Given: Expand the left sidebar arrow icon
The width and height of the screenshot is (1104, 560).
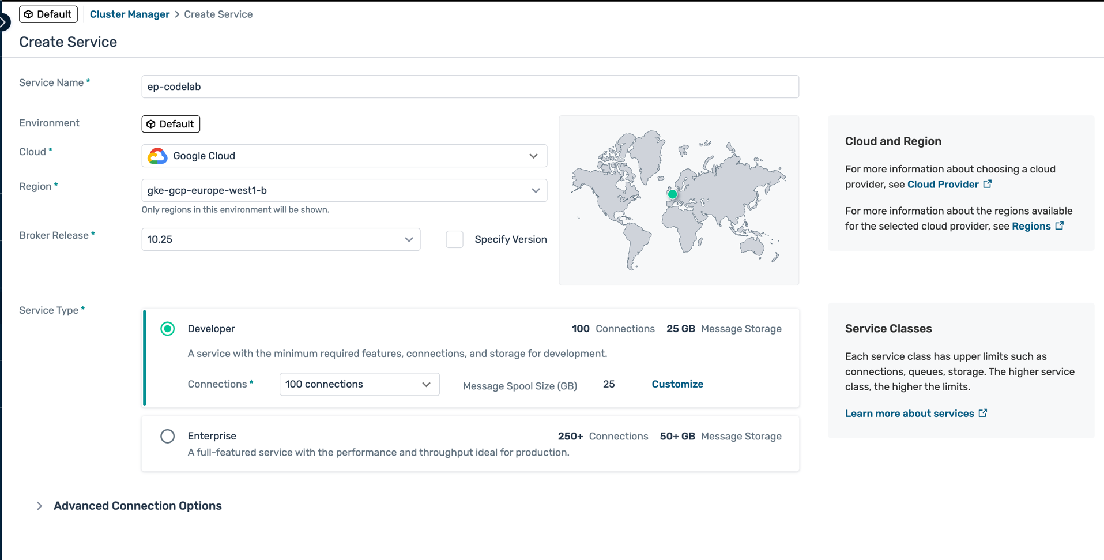Looking at the screenshot, I should pyautogui.click(x=4, y=22).
